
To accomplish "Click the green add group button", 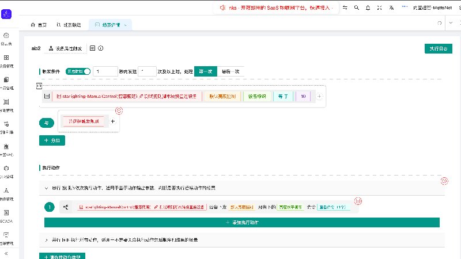I will 52,140.
